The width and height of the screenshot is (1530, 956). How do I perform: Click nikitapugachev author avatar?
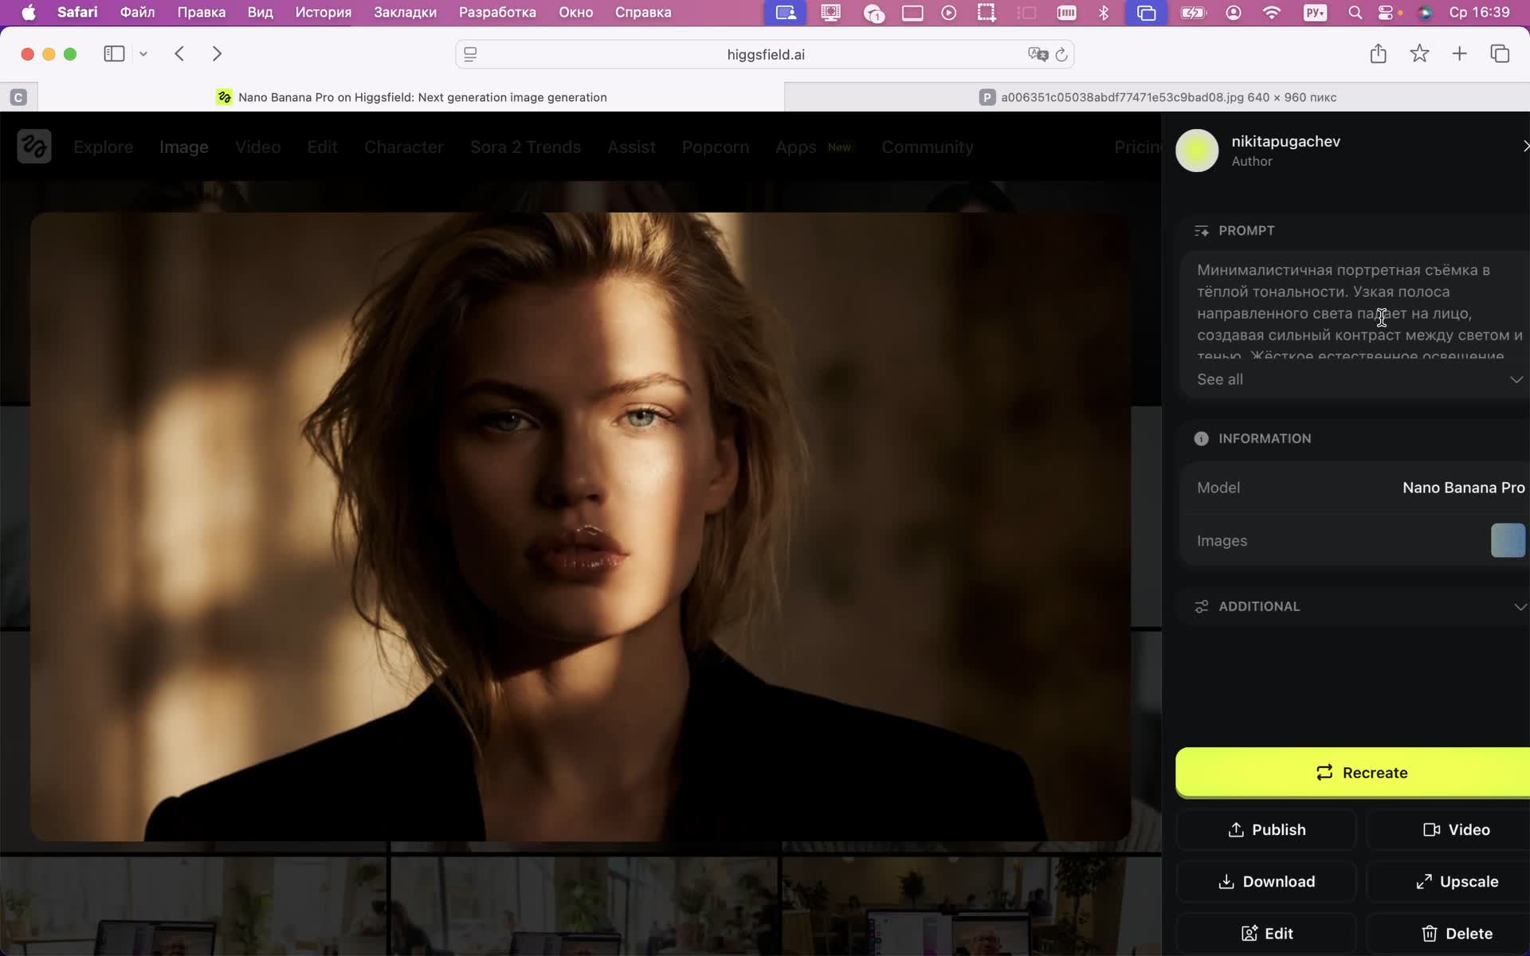[1197, 151]
